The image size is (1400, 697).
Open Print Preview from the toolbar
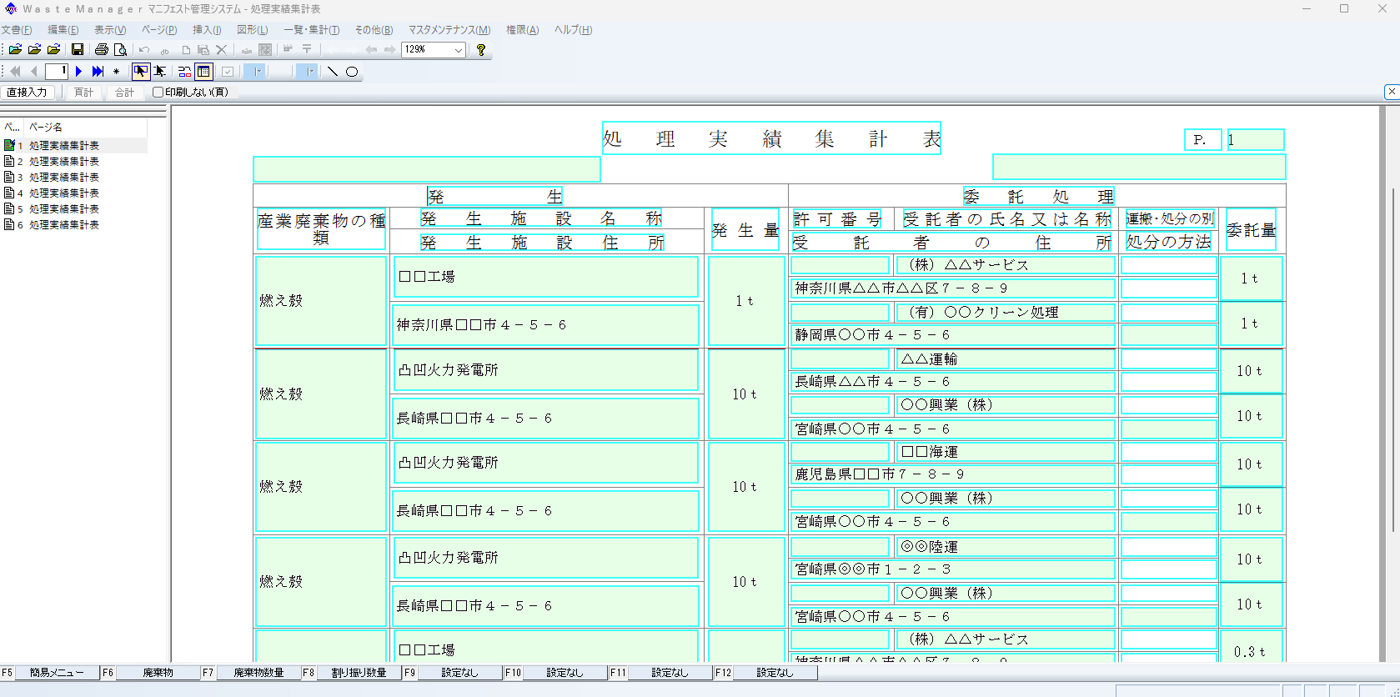coord(121,50)
